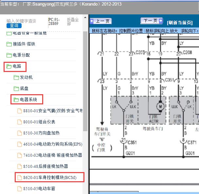Click document icon beside 4610-04 EPS
199x194 pixels.
point(20,144)
